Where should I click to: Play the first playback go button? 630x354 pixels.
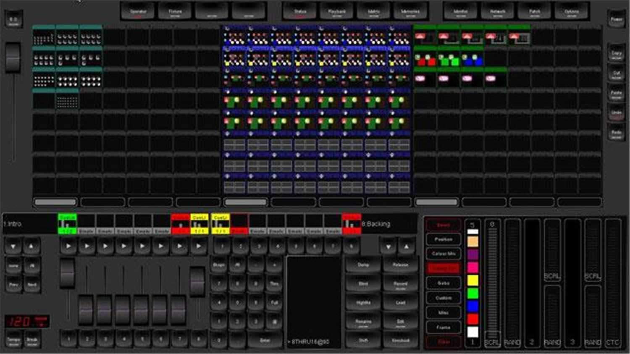click(x=68, y=246)
